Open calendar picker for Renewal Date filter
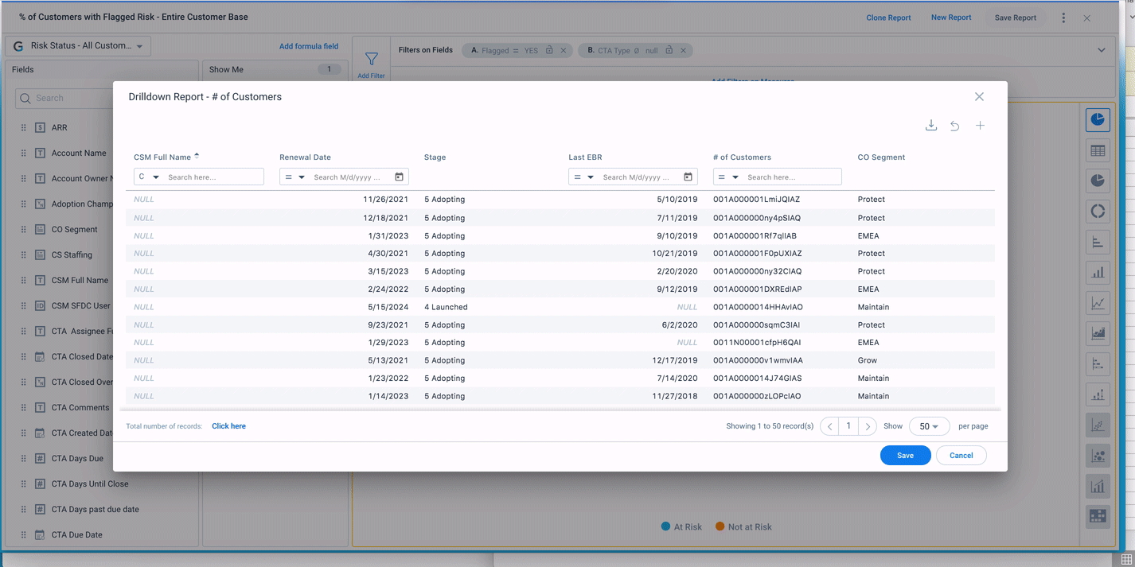The height and width of the screenshot is (567, 1135). [x=399, y=177]
